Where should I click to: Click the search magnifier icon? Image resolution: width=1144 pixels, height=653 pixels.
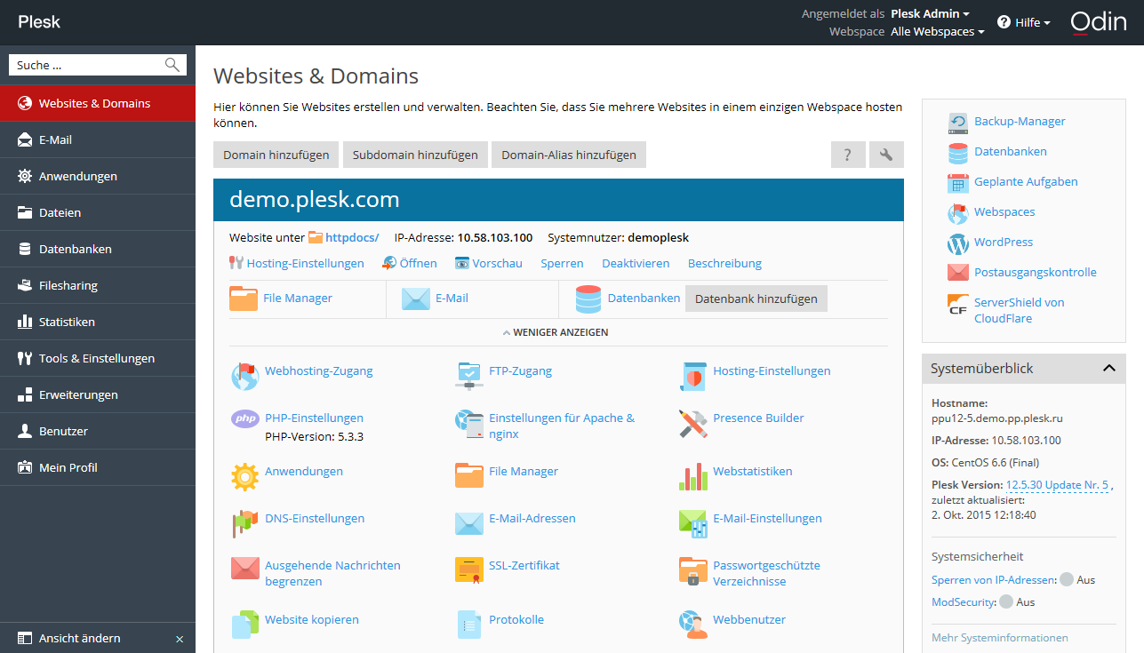point(172,65)
